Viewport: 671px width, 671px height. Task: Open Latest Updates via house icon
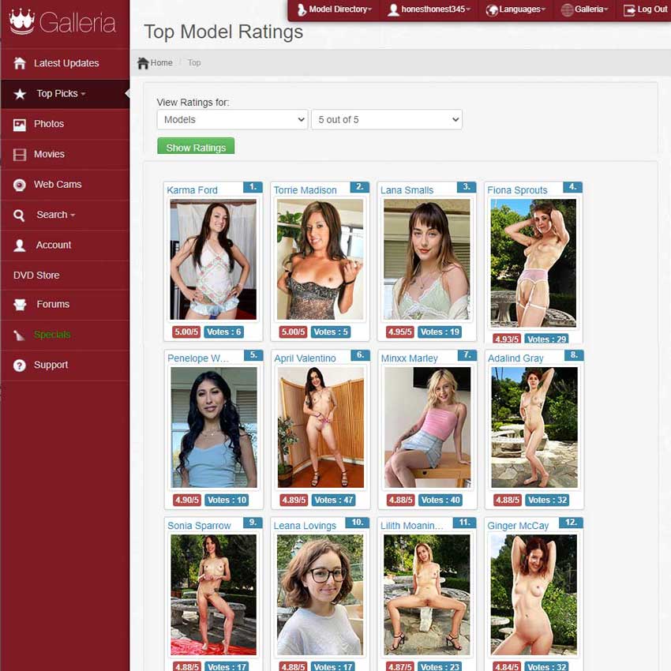[20, 63]
